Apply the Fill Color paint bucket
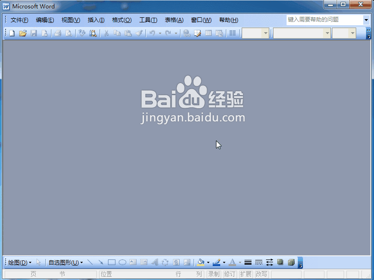 coord(201,262)
